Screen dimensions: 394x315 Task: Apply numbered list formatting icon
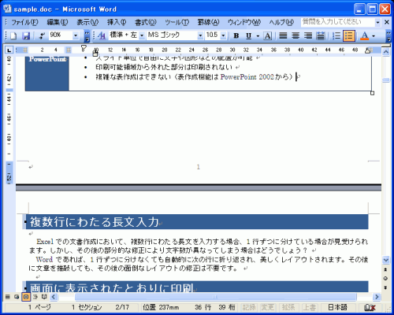(x=336, y=35)
